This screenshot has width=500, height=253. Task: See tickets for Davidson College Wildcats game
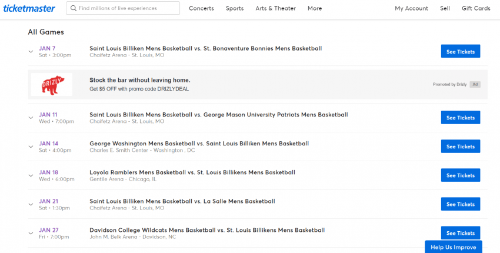click(461, 233)
